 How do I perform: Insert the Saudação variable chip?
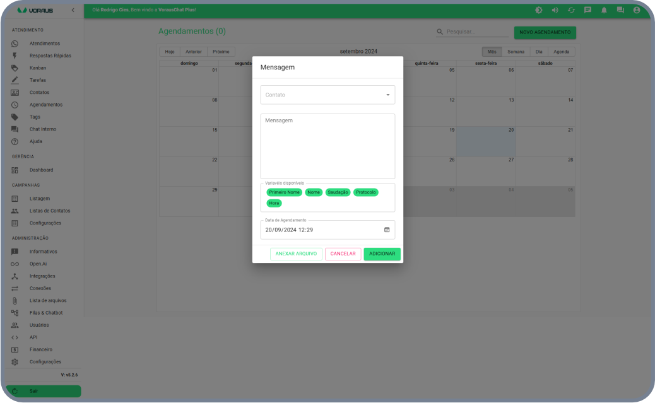[x=338, y=192]
